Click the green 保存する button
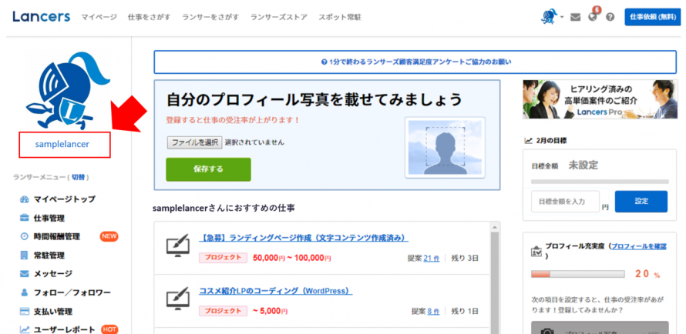 pos(208,169)
